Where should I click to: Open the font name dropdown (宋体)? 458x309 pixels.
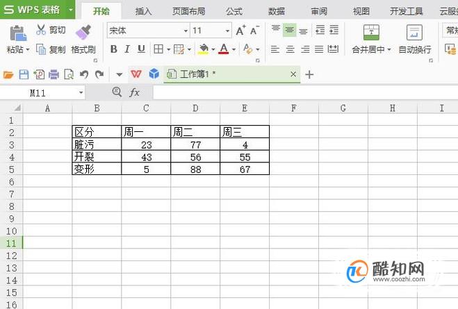pos(186,31)
